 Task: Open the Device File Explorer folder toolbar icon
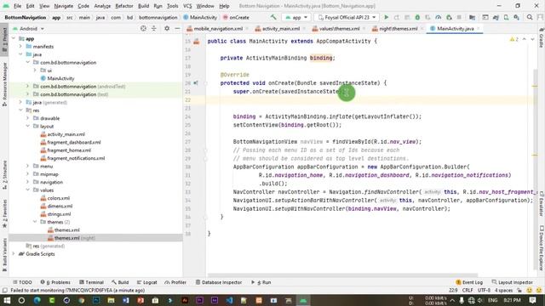click(472, 17)
